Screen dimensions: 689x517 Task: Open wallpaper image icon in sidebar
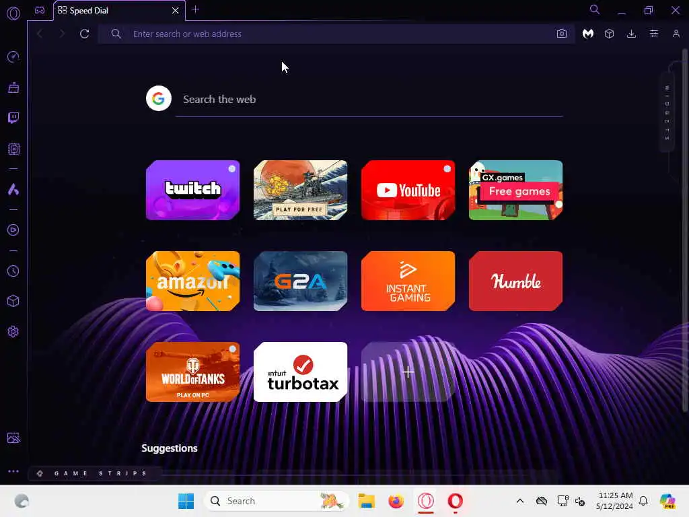coord(13,438)
